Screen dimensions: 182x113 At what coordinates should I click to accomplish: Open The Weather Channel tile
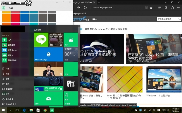49,84
